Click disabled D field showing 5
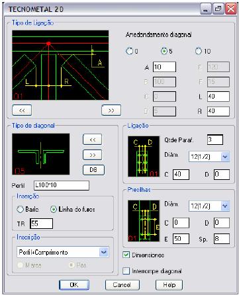 pos(164,111)
